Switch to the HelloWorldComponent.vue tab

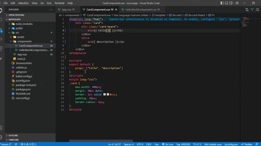(x=141, y=10)
